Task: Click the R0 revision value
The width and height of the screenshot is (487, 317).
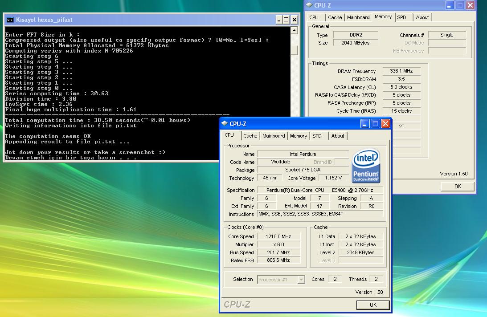Action: point(372,206)
